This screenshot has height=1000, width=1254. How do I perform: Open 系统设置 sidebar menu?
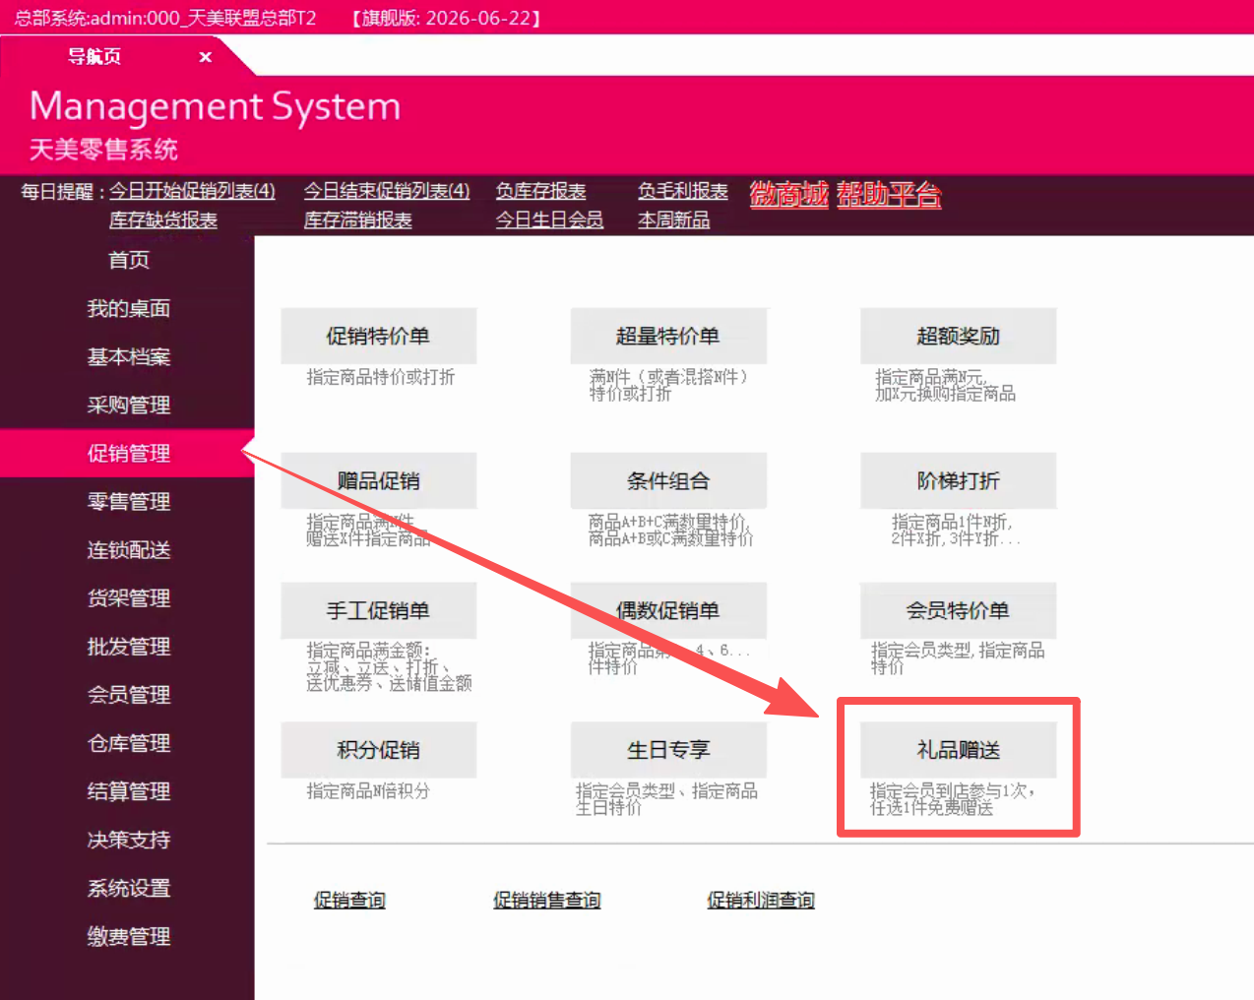pyautogui.click(x=128, y=888)
